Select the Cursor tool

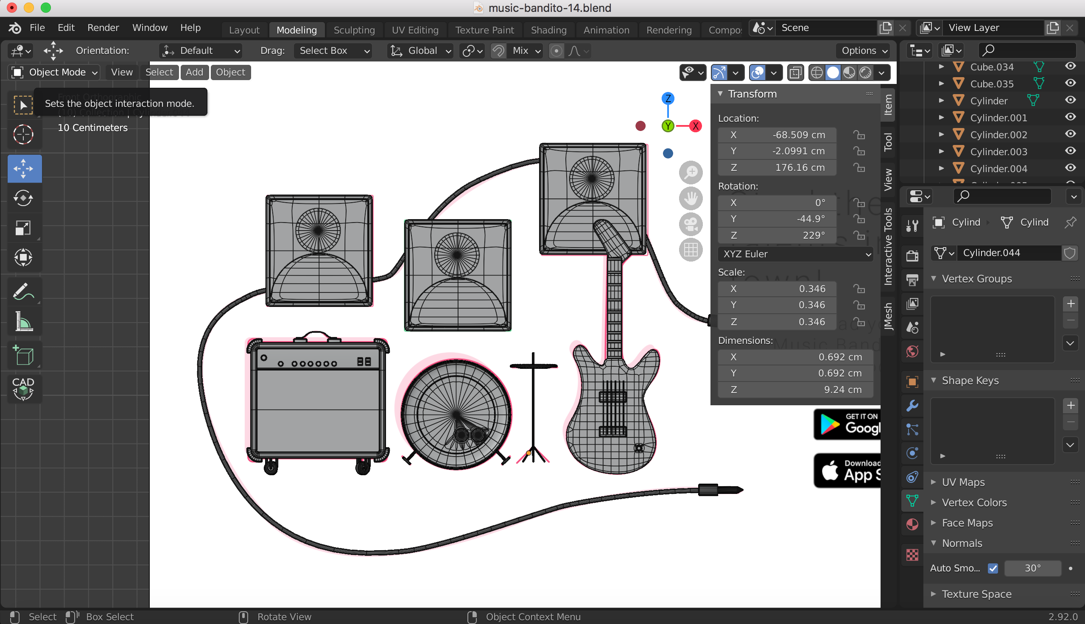(24, 134)
